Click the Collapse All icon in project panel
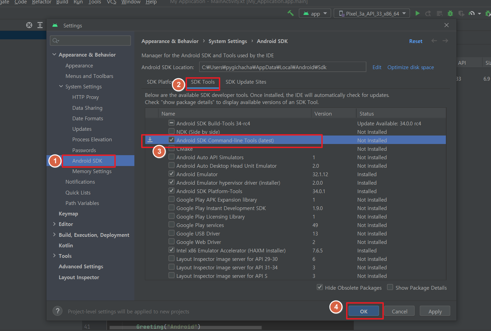 (x=40, y=25)
